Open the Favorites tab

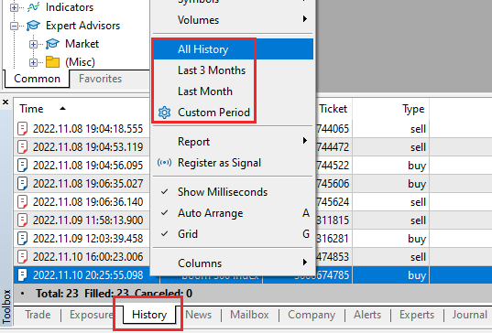tap(100, 79)
